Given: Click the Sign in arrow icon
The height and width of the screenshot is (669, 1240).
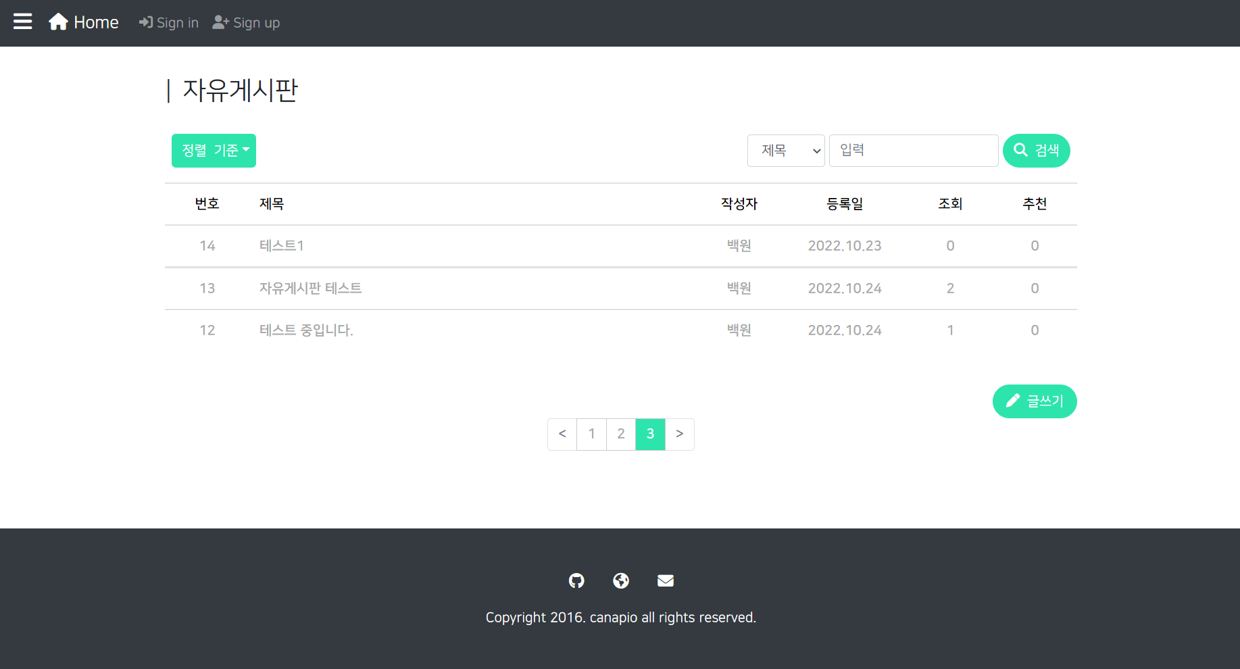Looking at the screenshot, I should tap(146, 22).
